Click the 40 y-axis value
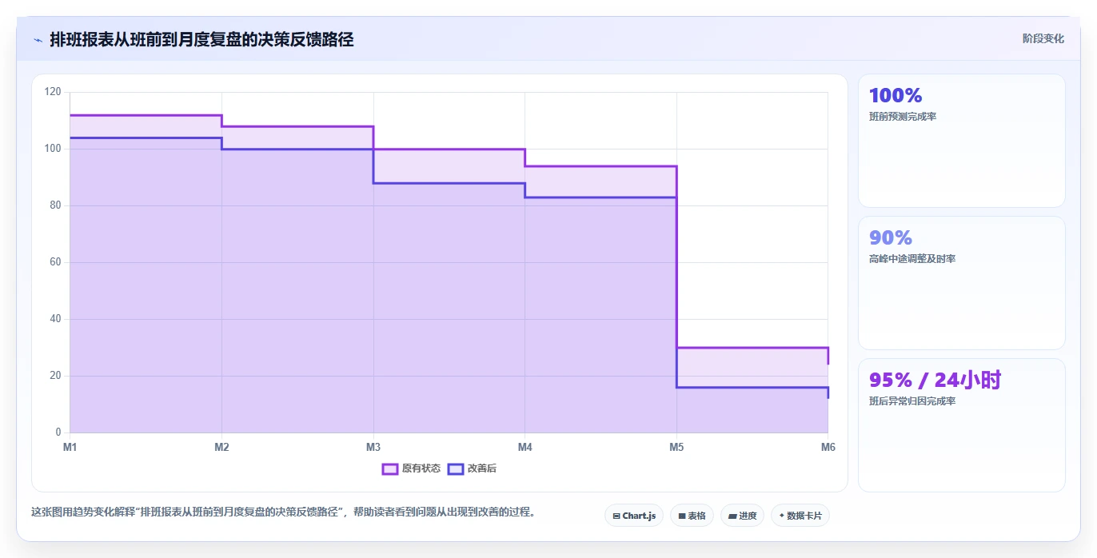 [x=55, y=319]
